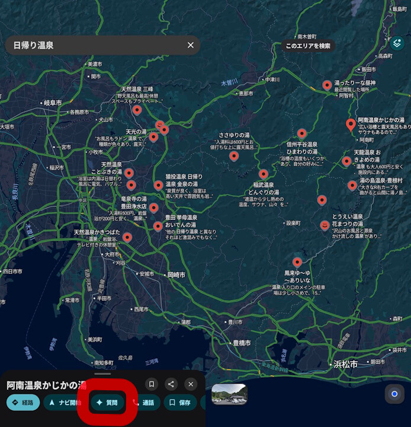411x427 pixels.
Task: Tap the 経路 directions button
Action: click(23, 402)
